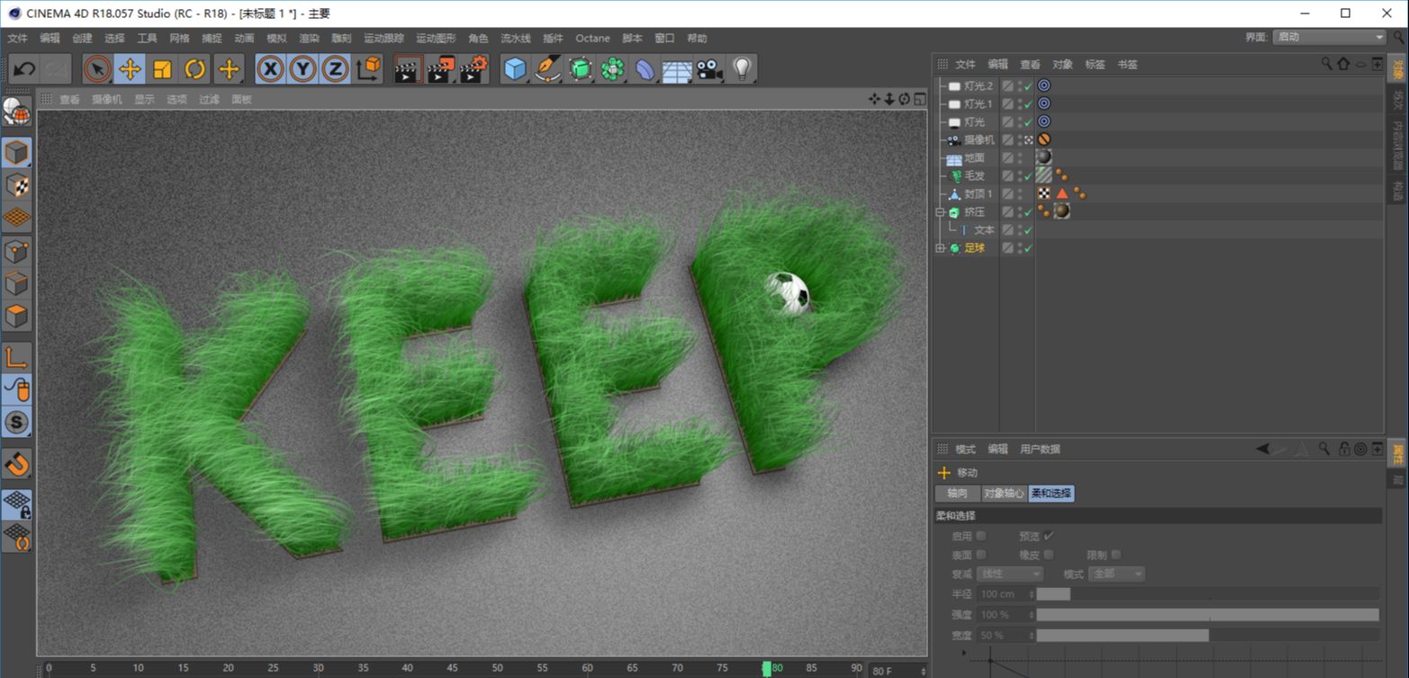1409x678 pixels.
Task: Open Render Settings gear clapperboard icon
Action: [x=474, y=69]
